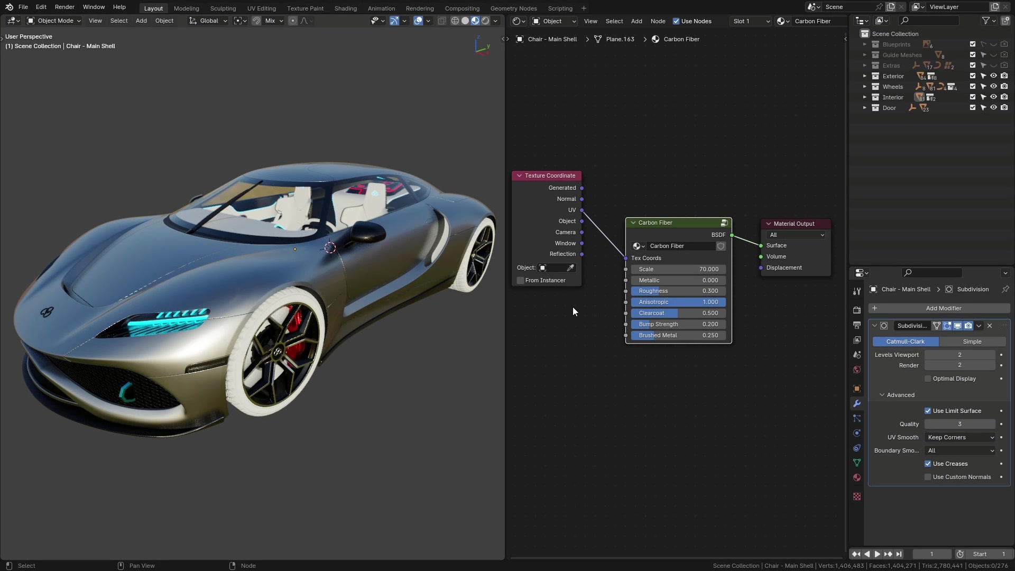Toggle proportional editing icon
Screen dimensions: 1015x571
pyautogui.click(x=293, y=21)
